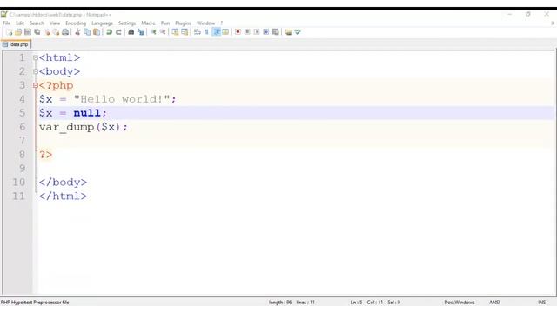This screenshot has width=557, height=313.
Task: Toggle Word wrap toolbar icon
Action: pyautogui.click(x=198, y=32)
